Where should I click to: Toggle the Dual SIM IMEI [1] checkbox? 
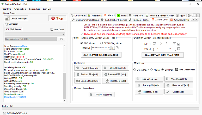[179, 44]
